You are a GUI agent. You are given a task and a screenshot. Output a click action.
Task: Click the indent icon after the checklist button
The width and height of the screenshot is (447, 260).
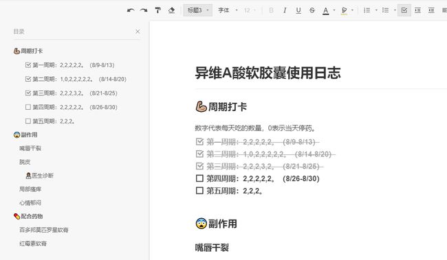417,10
